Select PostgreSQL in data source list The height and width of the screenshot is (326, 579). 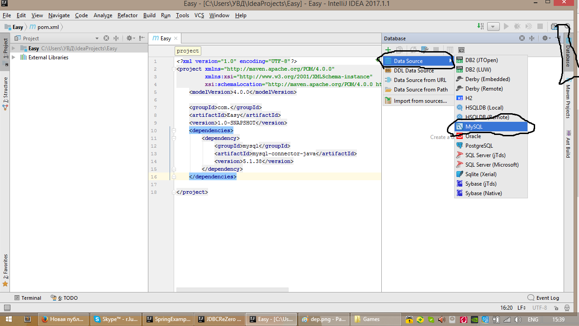[491, 146]
